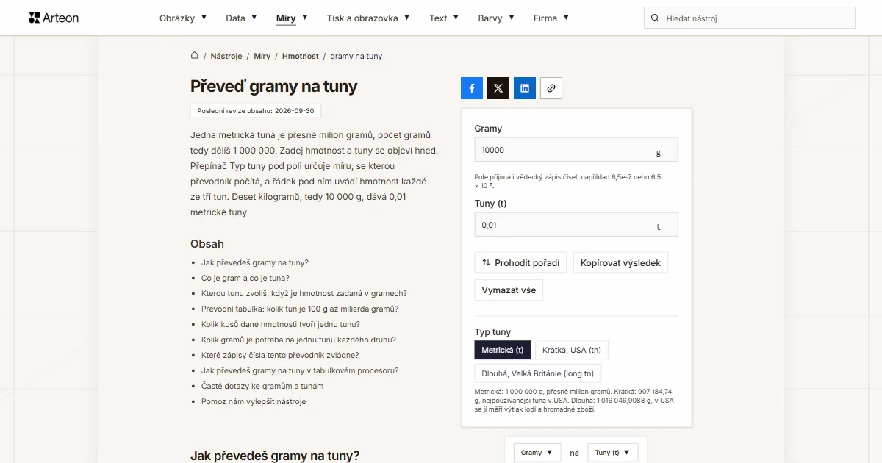This screenshot has height=463, width=882.
Task: Open 'Kolik gramů je potřeba' contents link
Action: pos(299,340)
